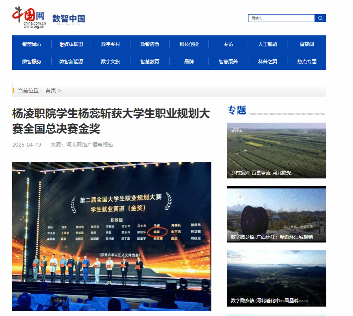Open 数智新能源 from second nav row
Image resolution: width=353 pixels, height=316 pixels.
(71, 62)
